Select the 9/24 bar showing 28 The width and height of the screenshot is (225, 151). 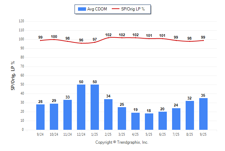point(40,117)
